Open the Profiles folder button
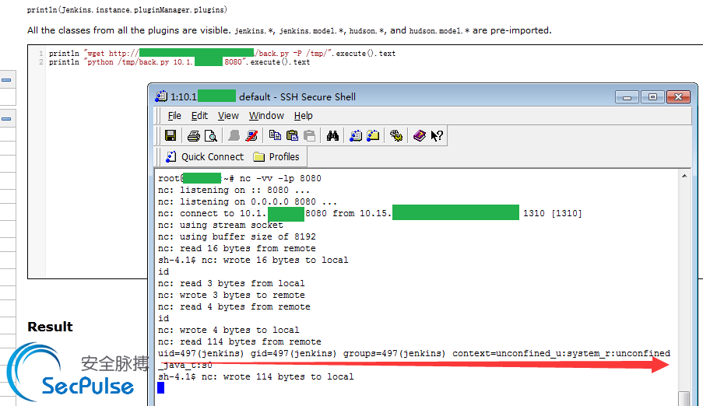703x406 pixels. (x=276, y=157)
